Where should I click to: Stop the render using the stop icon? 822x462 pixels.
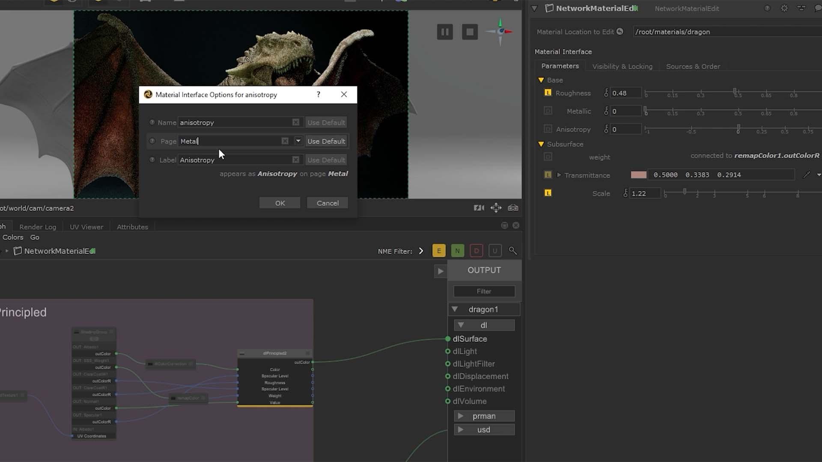(470, 32)
